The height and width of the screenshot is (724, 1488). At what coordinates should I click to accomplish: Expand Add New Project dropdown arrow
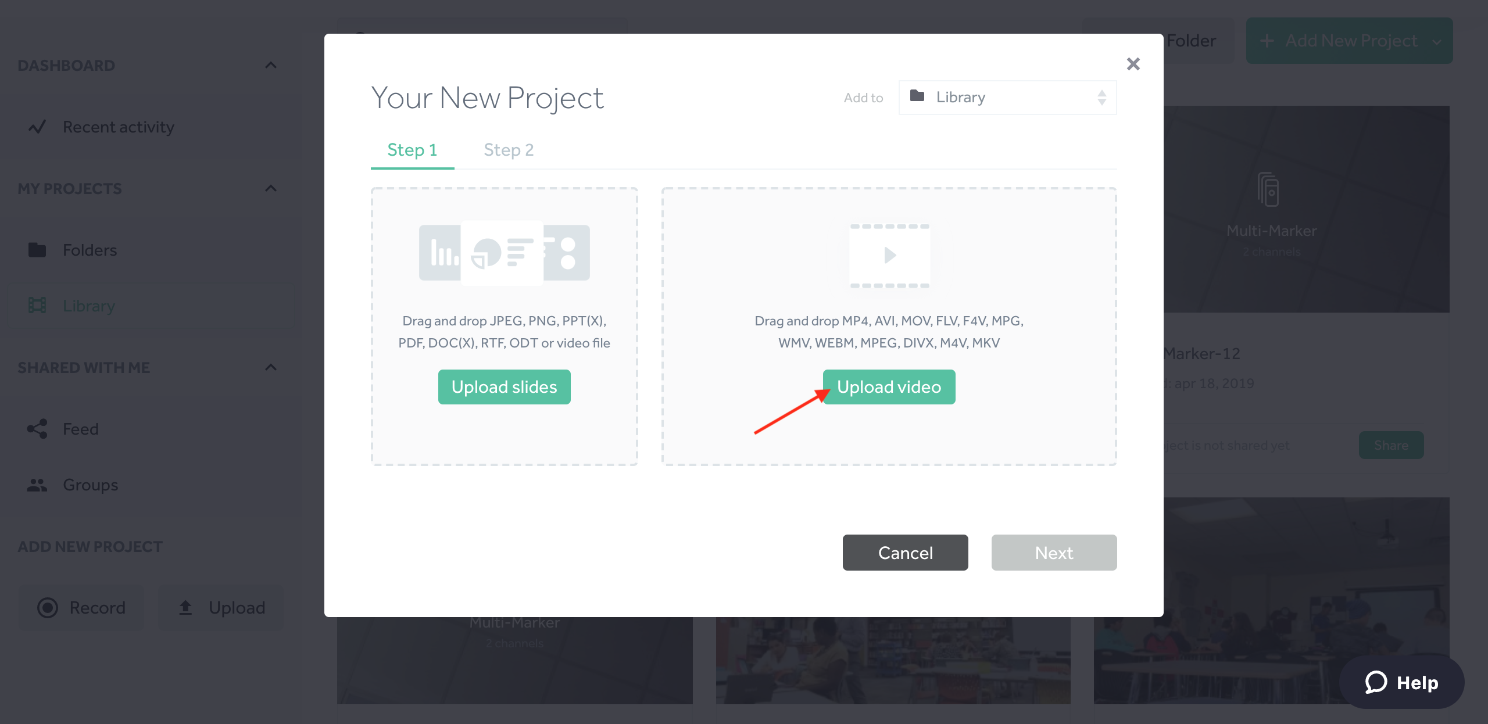(1437, 41)
